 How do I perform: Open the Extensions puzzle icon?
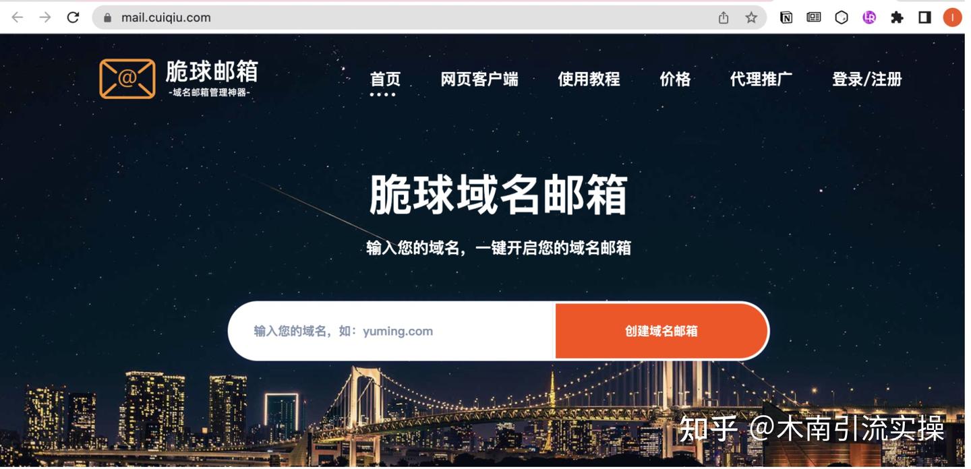pyautogui.click(x=897, y=18)
